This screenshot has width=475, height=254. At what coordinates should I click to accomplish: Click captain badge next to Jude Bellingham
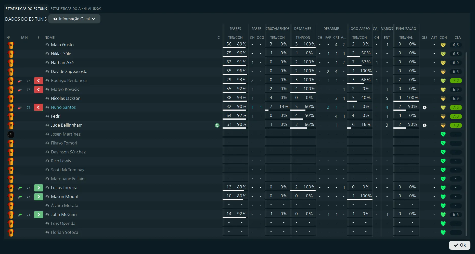point(217,125)
